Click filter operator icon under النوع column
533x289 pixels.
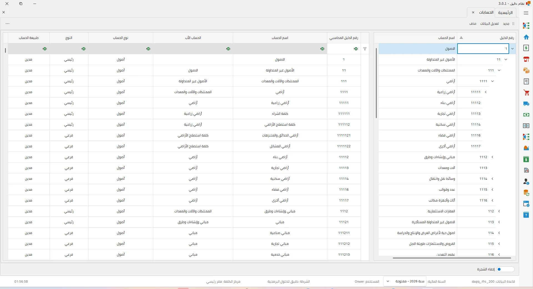84,49
